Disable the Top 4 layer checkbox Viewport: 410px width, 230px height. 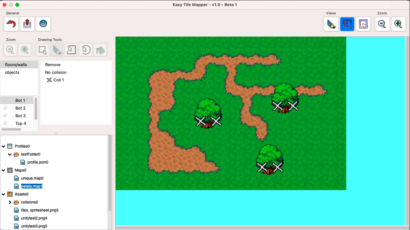[5, 123]
